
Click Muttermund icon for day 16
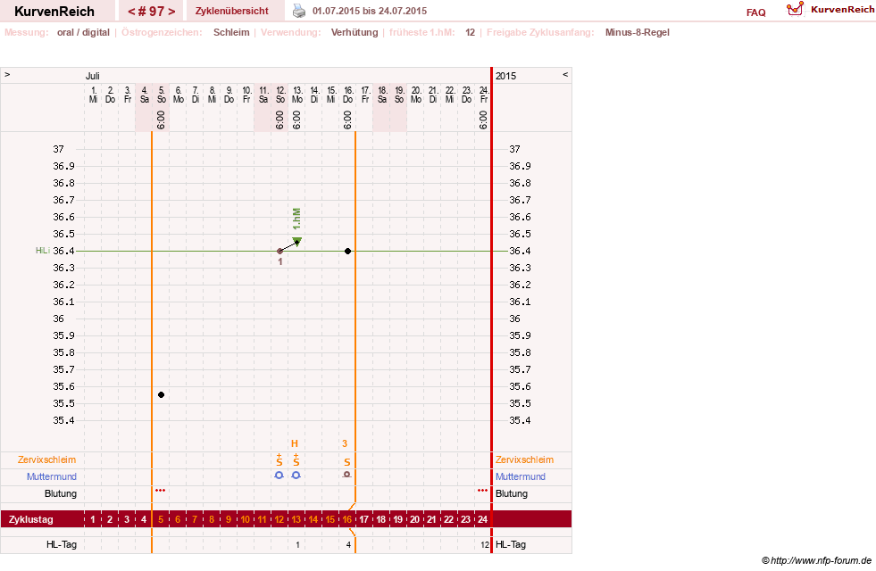pos(347,475)
